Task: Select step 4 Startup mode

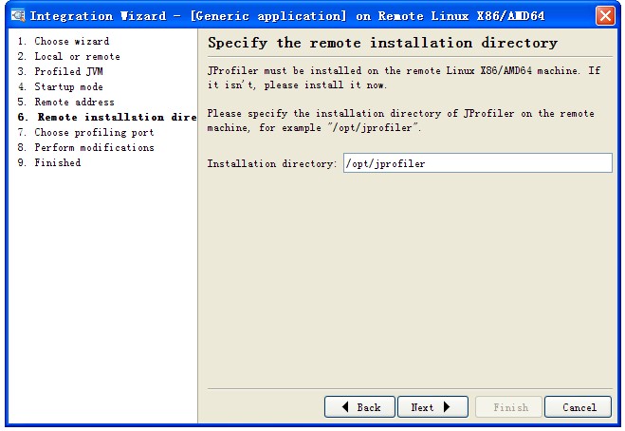Action: click(x=60, y=86)
